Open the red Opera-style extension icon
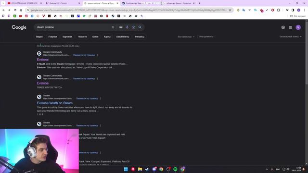This screenshot has height=173, width=308. point(273,10)
